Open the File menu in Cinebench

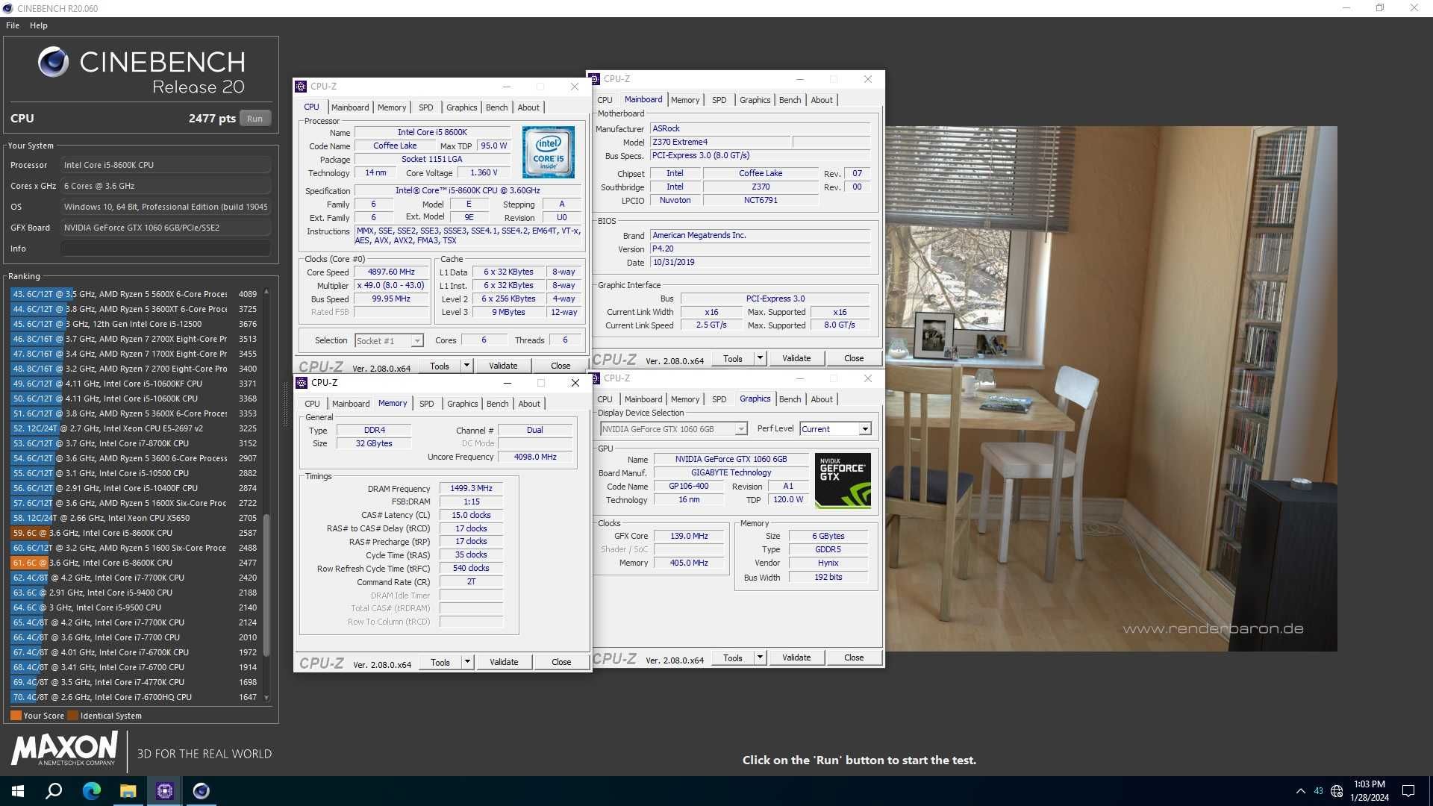coord(13,25)
